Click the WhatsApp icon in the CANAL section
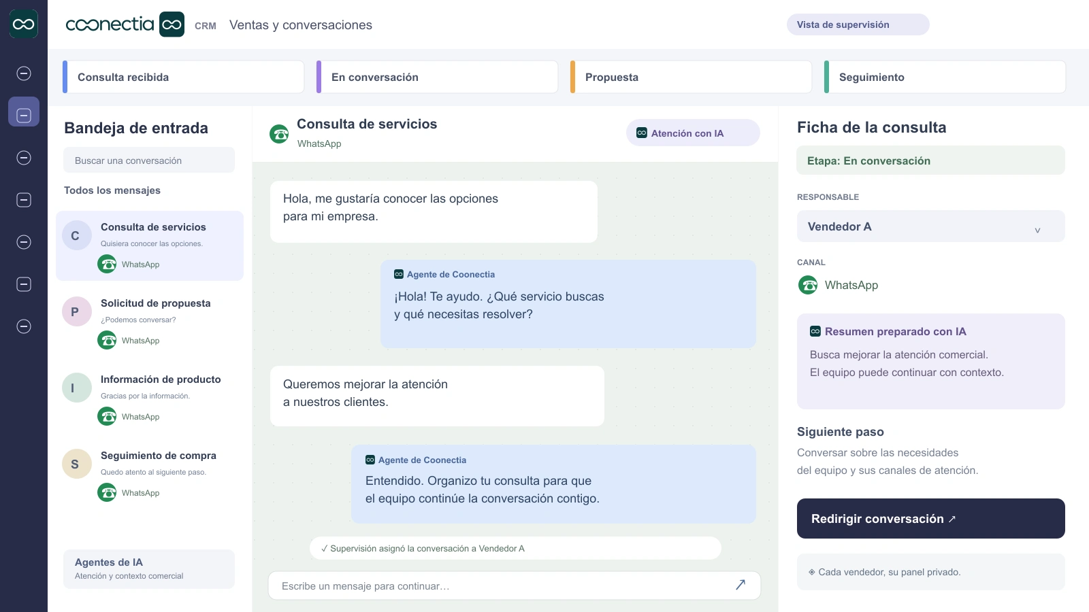Viewport: 1089px width, 612px height. click(x=808, y=285)
